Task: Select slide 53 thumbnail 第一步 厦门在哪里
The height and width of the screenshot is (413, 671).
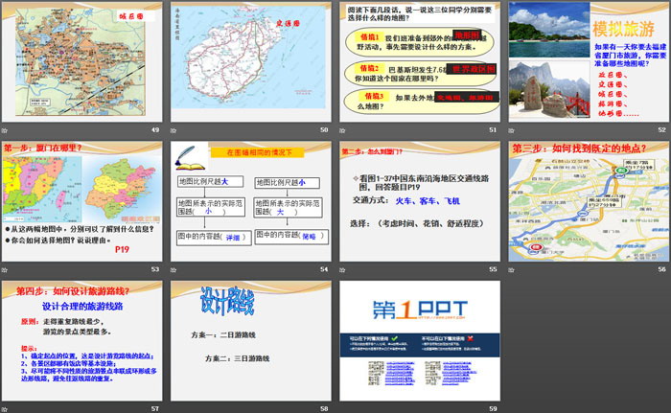Action: [82, 201]
